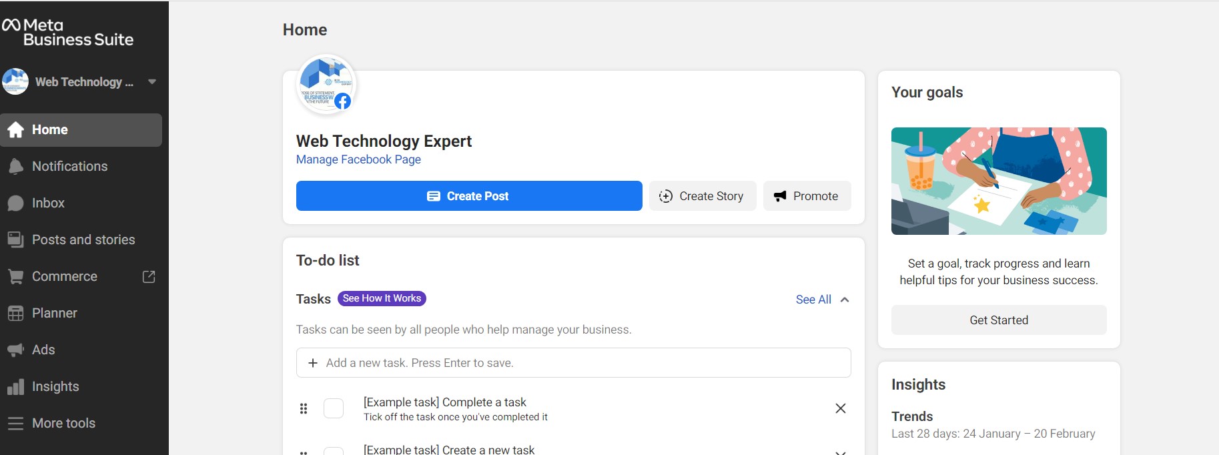Viewport: 1219px width, 455px height.
Task: Collapse the Tasks section using the chevron
Action: coord(845,300)
